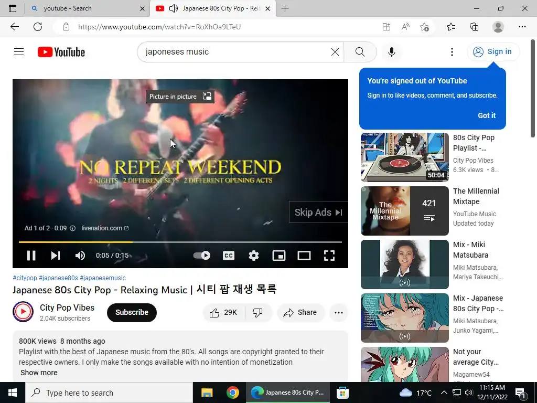This screenshot has height=403, width=537.
Task: Open Microsoft Store from taskbar
Action: (342, 393)
